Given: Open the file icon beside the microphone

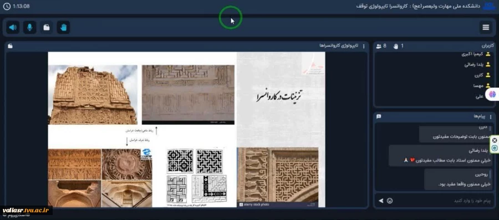Looking at the screenshot, I should pyautogui.click(x=47, y=28).
